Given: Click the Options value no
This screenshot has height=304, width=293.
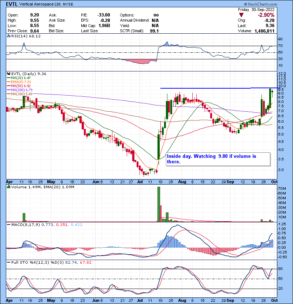Looking at the screenshot, I should pyautogui.click(x=156, y=15).
